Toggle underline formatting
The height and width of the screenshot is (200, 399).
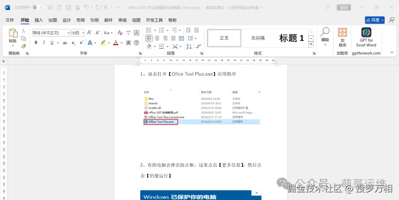pos(52,43)
